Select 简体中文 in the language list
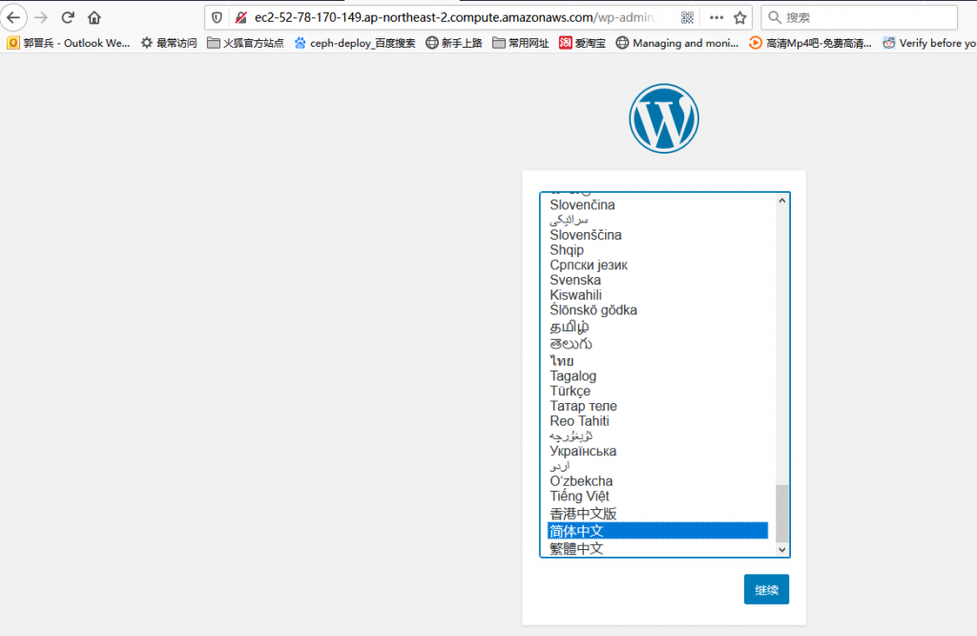The image size is (977, 636). point(658,531)
